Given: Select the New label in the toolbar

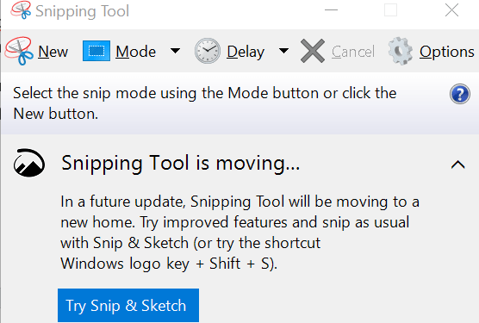Looking at the screenshot, I should point(53,52).
